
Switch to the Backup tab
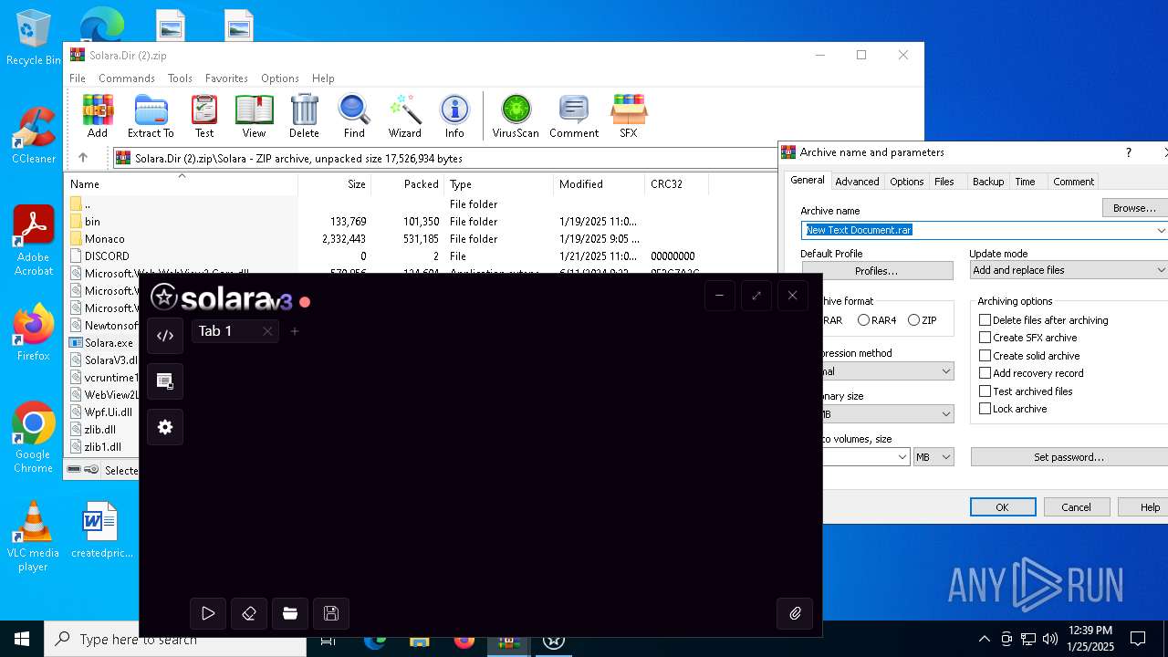[987, 182]
